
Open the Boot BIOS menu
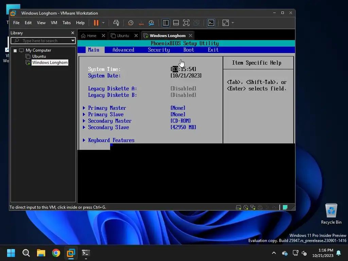(x=189, y=50)
